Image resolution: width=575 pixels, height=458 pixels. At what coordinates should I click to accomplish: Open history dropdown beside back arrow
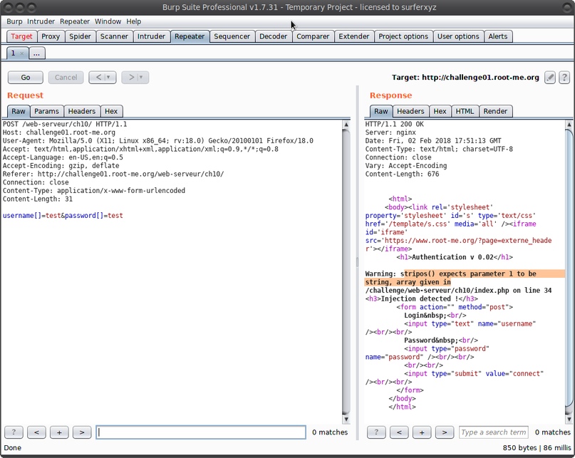tap(108, 78)
